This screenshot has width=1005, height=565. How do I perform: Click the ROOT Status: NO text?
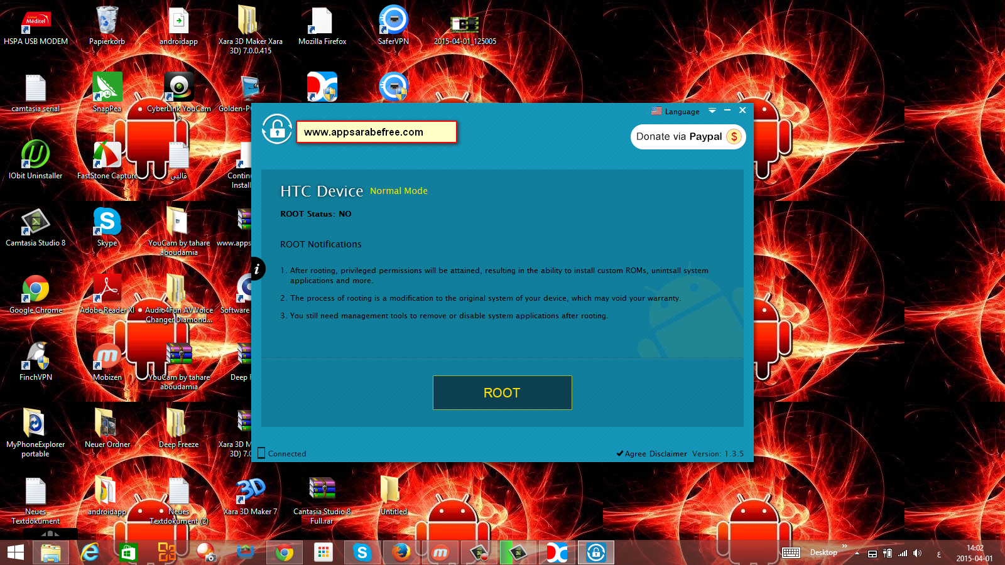pyautogui.click(x=316, y=214)
